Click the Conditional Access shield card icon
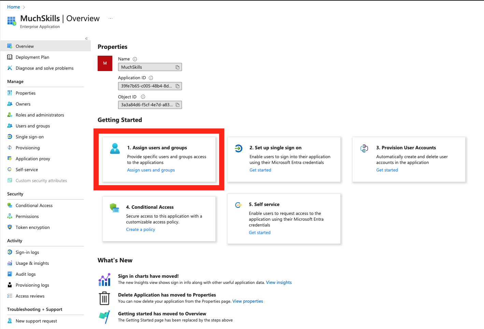The width and height of the screenshot is (484, 329). coord(114,208)
